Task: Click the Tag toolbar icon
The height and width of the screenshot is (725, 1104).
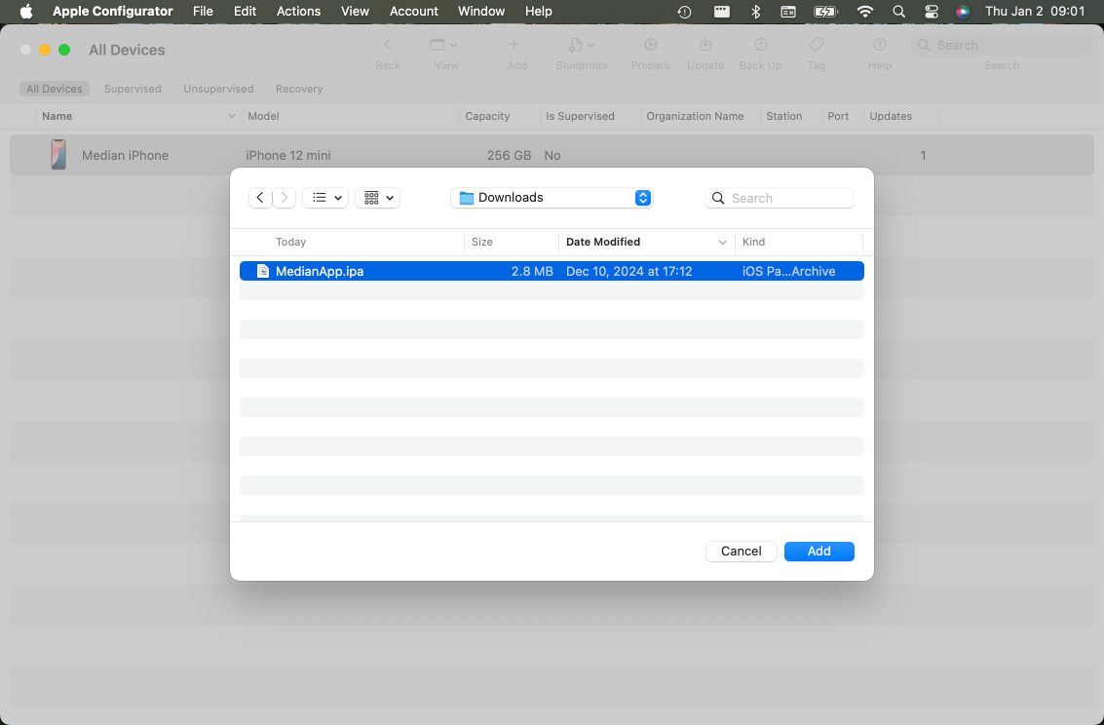Action: 817,46
